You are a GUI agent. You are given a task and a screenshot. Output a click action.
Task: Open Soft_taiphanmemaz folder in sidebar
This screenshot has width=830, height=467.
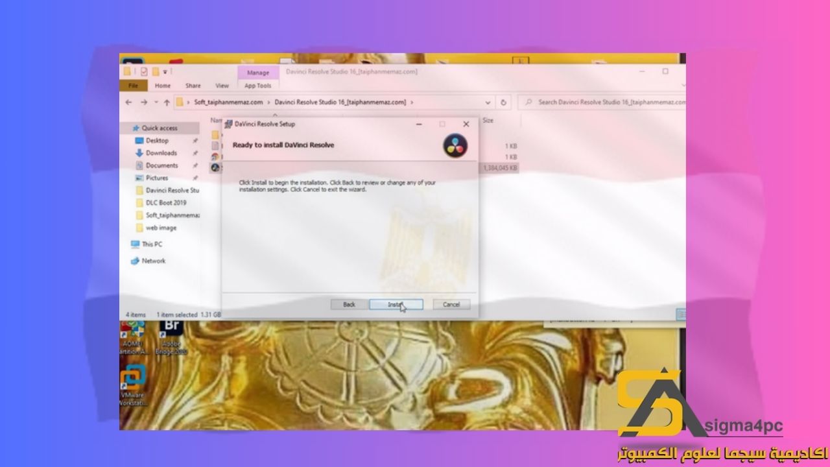(167, 215)
